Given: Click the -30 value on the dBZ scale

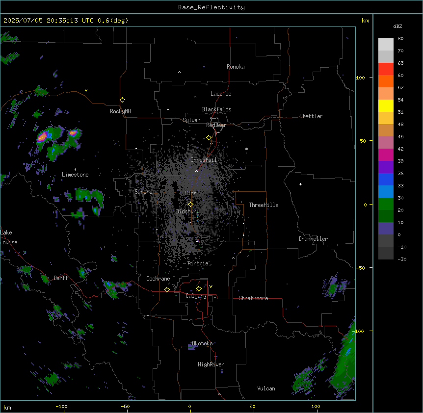Looking at the screenshot, I should coord(402,259).
